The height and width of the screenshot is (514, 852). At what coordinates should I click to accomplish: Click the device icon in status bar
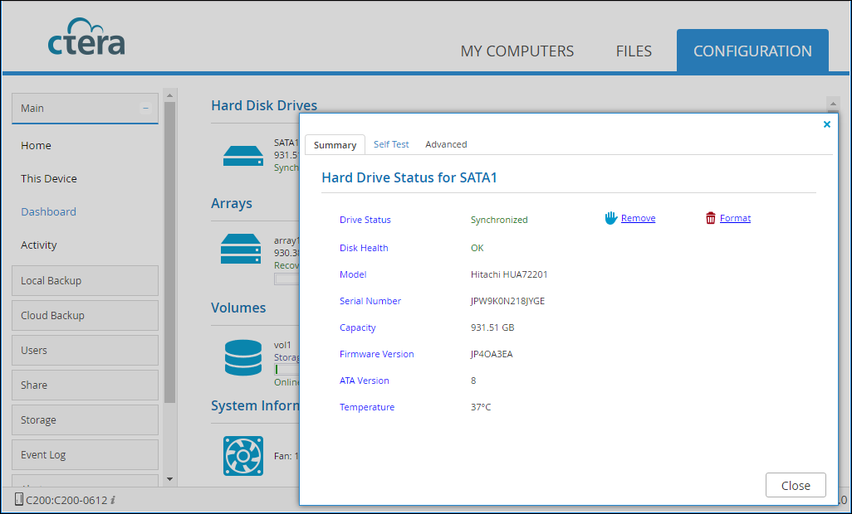(x=19, y=499)
